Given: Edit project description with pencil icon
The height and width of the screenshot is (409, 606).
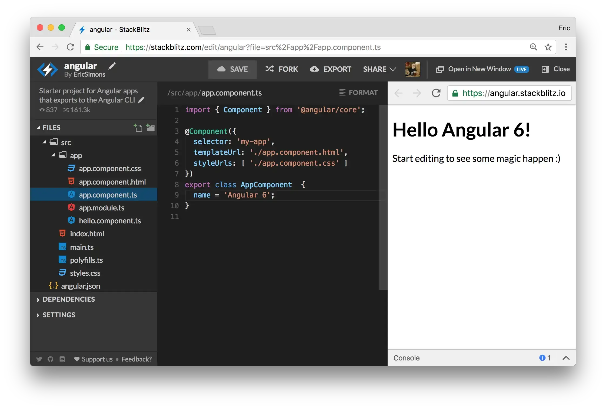Looking at the screenshot, I should [141, 100].
